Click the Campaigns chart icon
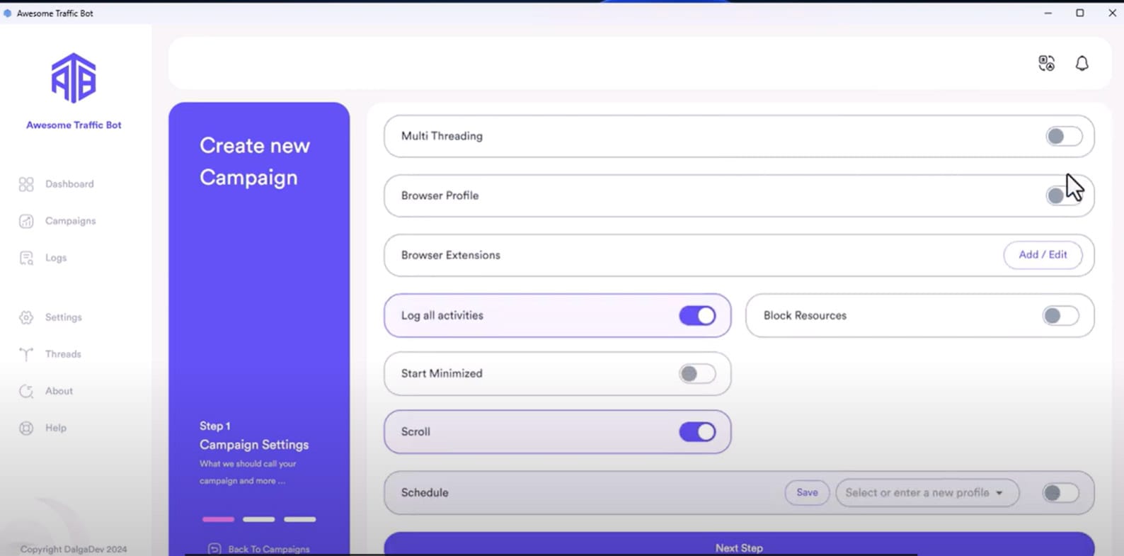Image resolution: width=1124 pixels, height=556 pixels. 26,221
